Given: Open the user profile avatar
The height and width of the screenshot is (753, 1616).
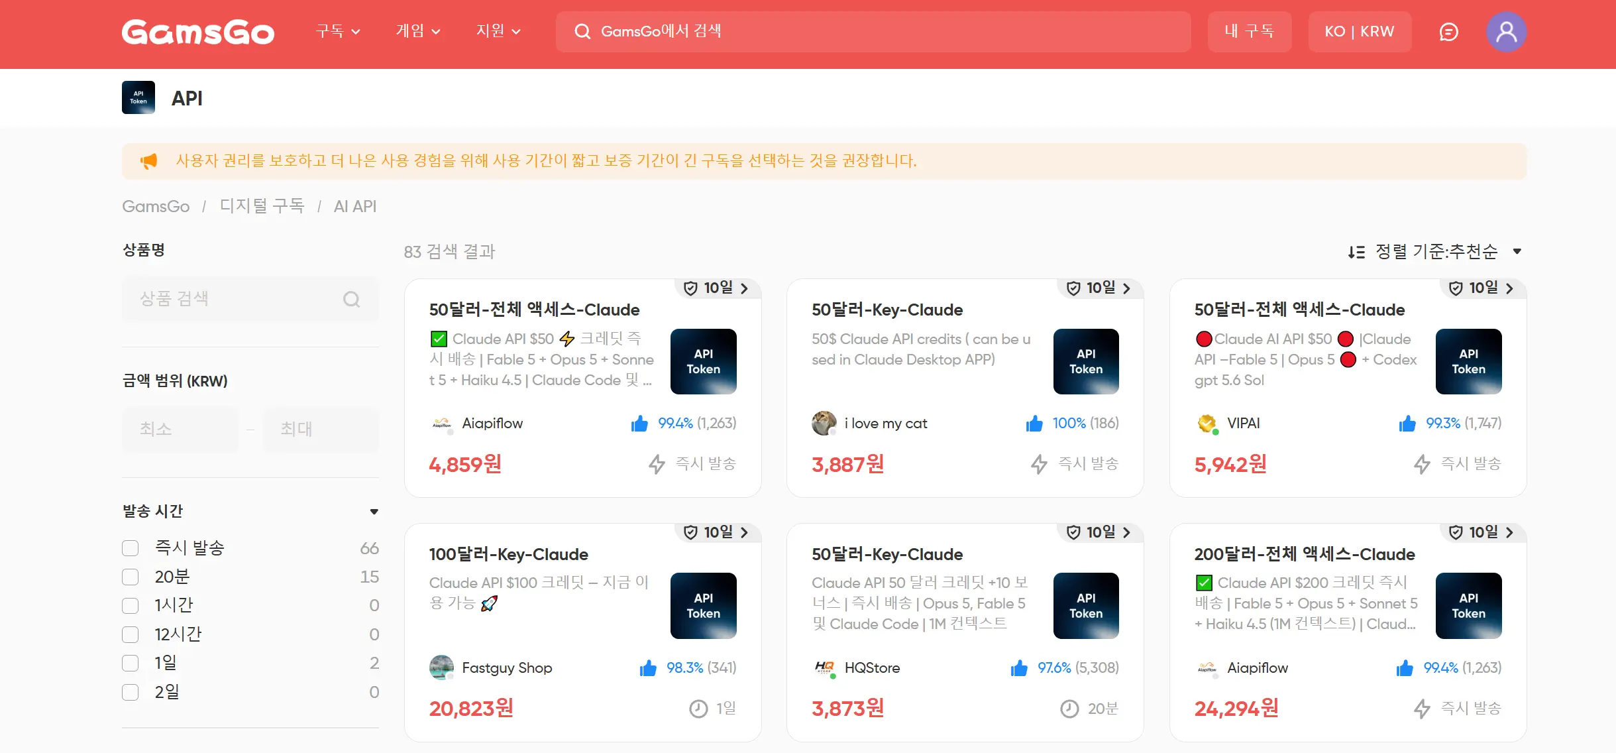Looking at the screenshot, I should pyautogui.click(x=1507, y=32).
